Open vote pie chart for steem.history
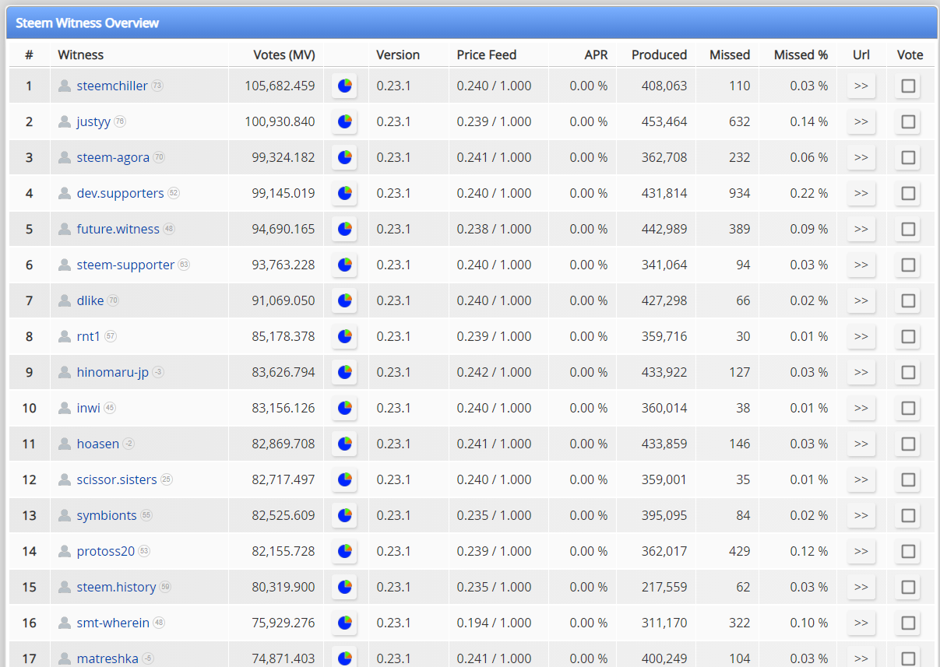 click(344, 587)
